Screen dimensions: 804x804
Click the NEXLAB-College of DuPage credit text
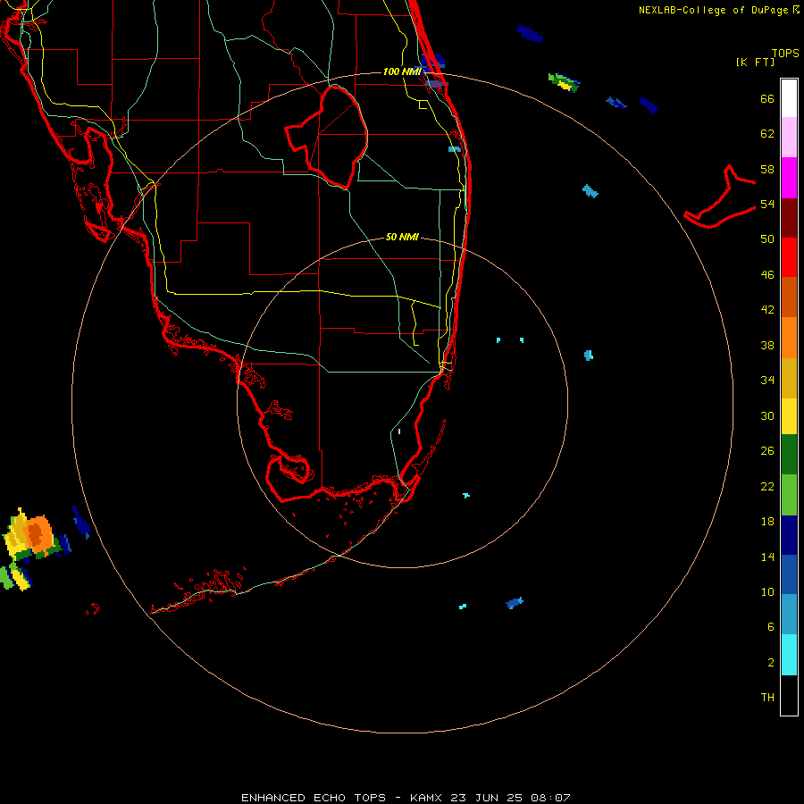coord(718,10)
